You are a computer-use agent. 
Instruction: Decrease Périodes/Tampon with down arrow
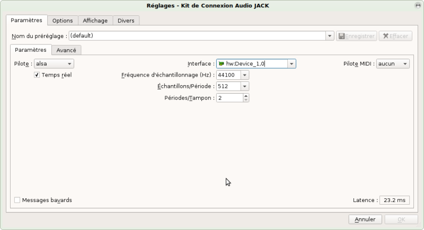pos(245,100)
